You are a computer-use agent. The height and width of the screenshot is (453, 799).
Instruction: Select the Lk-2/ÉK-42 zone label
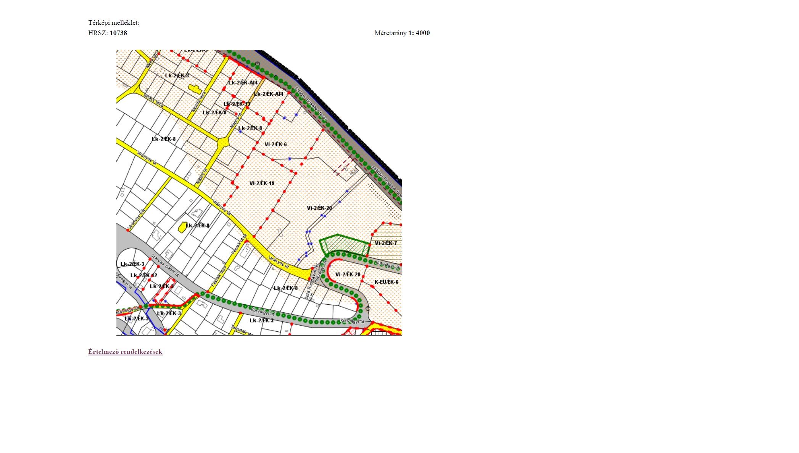click(144, 276)
